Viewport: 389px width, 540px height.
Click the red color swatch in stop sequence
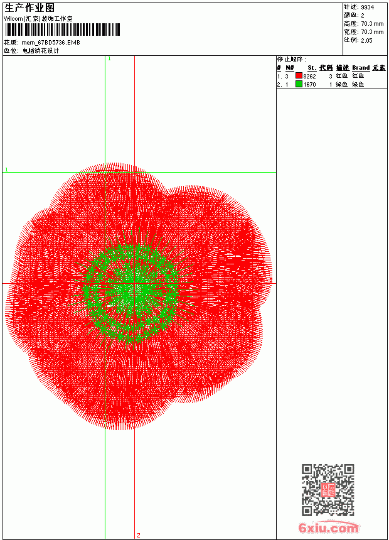click(299, 75)
